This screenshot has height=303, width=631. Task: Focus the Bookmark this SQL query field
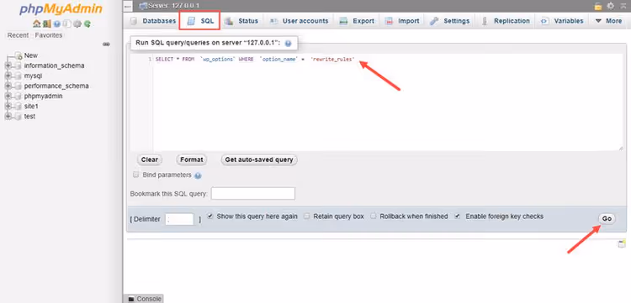(x=253, y=194)
